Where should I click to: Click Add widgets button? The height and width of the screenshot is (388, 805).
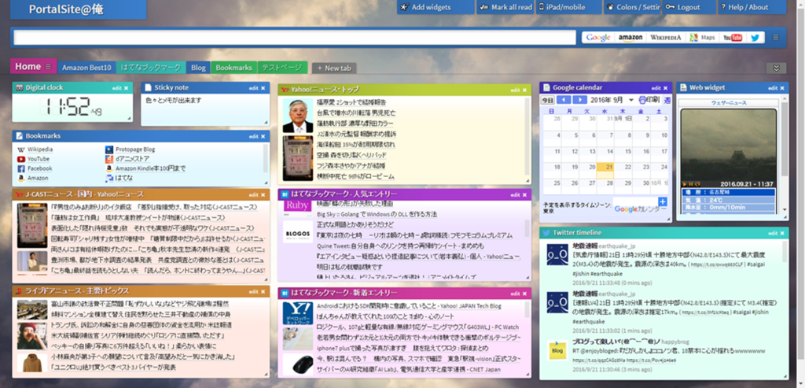pyautogui.click(x=435, y=7)
